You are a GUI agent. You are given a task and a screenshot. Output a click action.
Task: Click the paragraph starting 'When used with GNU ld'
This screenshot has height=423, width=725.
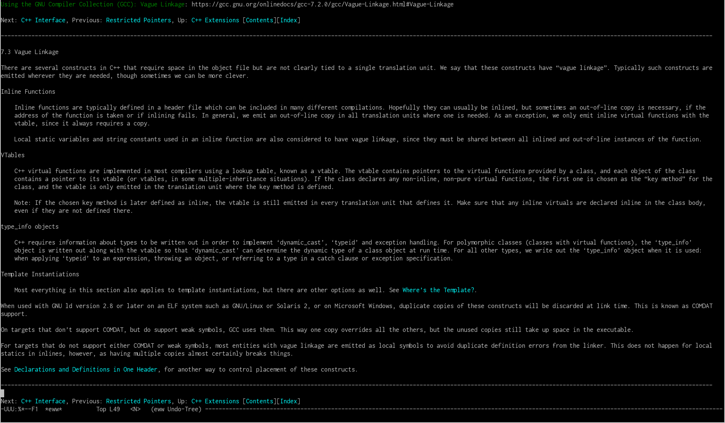[356, 310]
